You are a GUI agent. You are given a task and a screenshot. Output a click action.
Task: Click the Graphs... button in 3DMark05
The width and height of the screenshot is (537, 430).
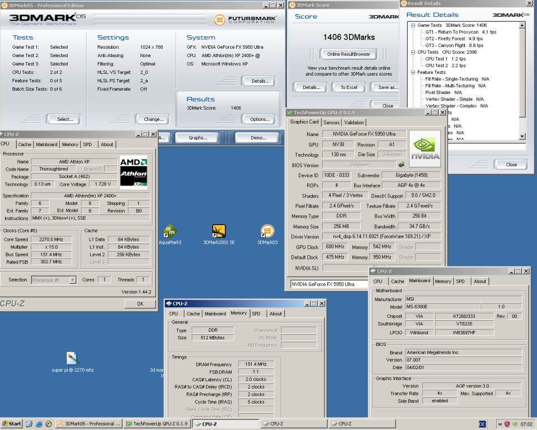(x=197, y=138)
